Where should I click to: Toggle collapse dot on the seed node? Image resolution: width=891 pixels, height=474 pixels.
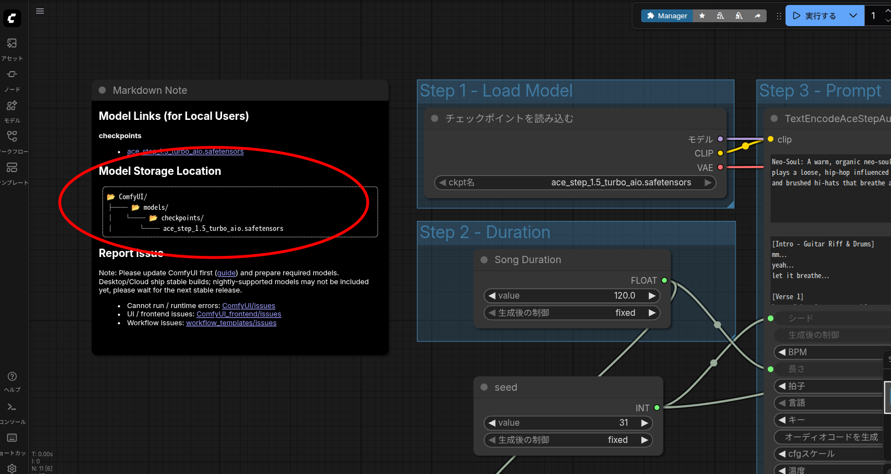484,387
